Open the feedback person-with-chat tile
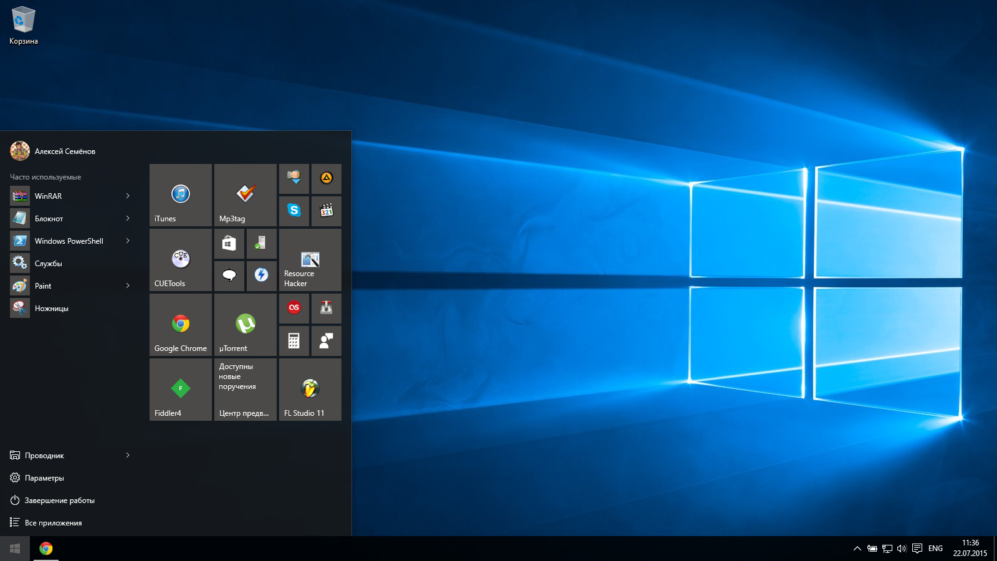997x561 pixels. 327,341
